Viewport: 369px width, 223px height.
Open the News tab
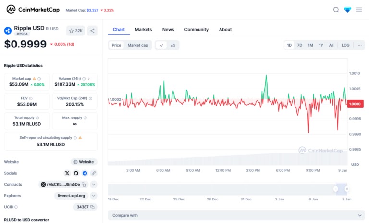[x=168, y=30]
